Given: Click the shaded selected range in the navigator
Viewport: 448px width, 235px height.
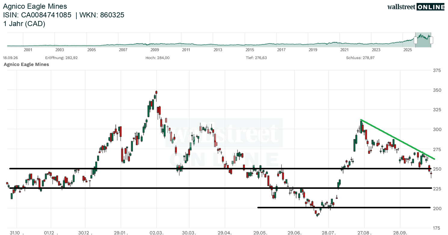Looking at the screenshot, I should (423, 40).
